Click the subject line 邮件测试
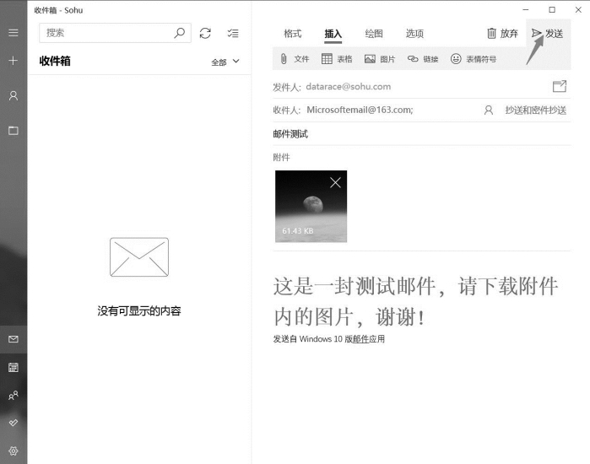The height and width of the screenshot is (464, 590). pyautogui.click(x=290, y=134)
